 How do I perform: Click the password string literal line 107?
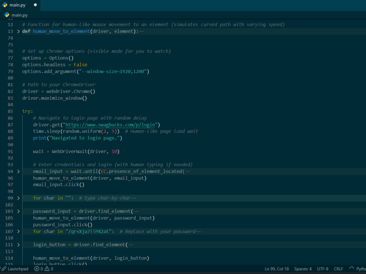[89, 231]
